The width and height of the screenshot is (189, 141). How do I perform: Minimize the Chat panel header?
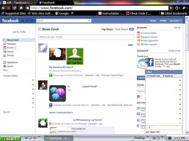pos(180,72)
